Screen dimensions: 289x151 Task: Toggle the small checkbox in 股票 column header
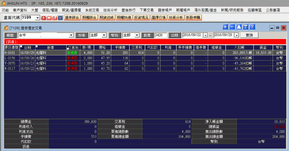coord(37,46)
